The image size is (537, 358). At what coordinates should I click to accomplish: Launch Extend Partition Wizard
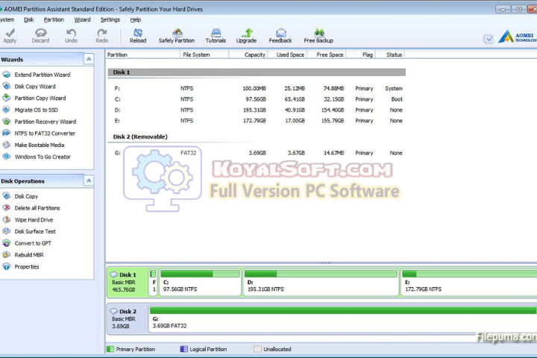42,75
